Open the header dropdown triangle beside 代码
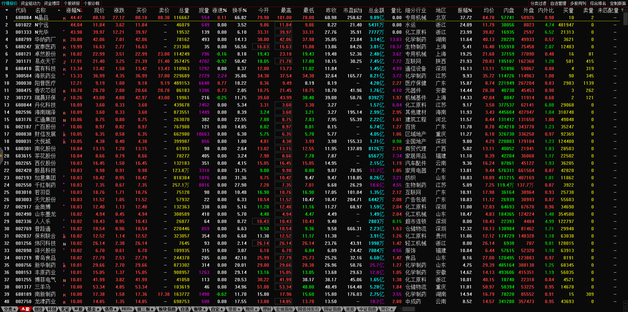The width and height of the screenshot is (628, 312). tap(7, 10)
